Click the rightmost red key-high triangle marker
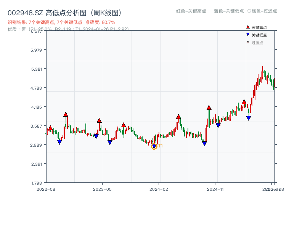Viewport: 305px width, 228px height. [244, 102]
